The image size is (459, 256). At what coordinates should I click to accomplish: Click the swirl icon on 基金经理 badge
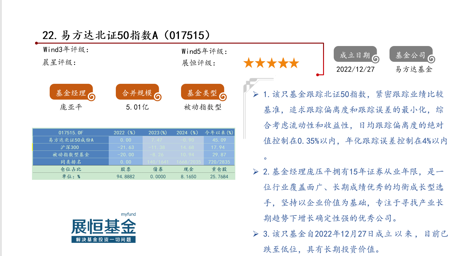pos(91,97)
